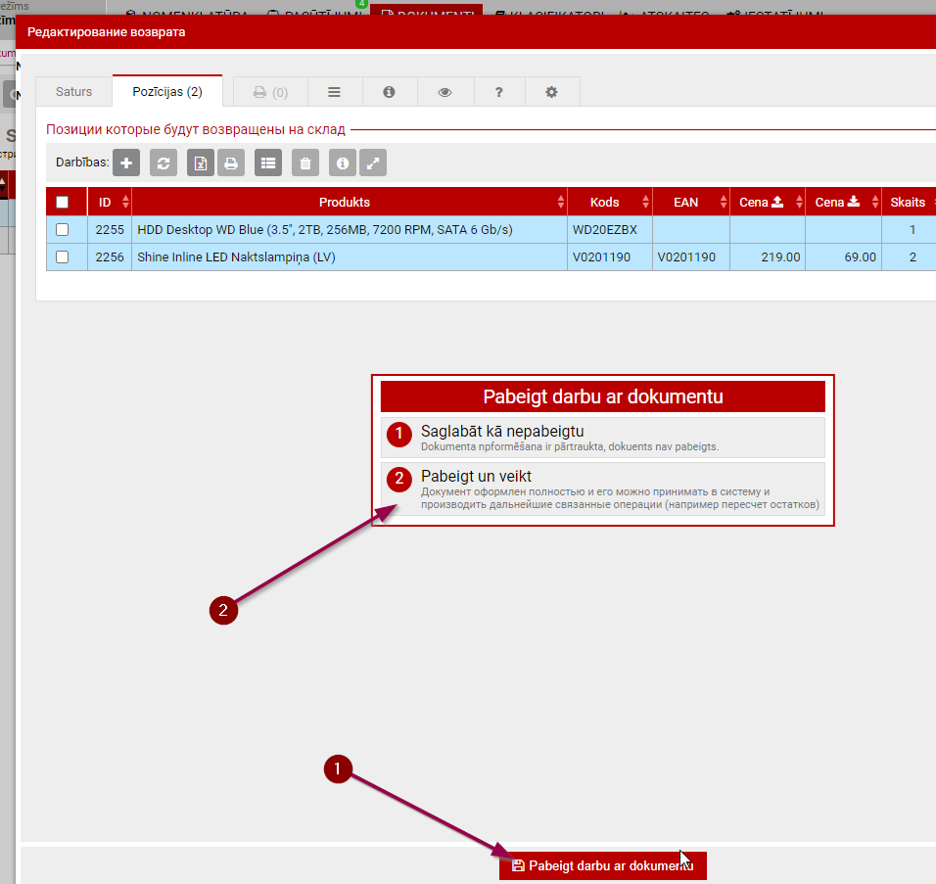Open the eye preview tab
The image size is (936, 884).
pyautogui.click(x=445, y=92)
